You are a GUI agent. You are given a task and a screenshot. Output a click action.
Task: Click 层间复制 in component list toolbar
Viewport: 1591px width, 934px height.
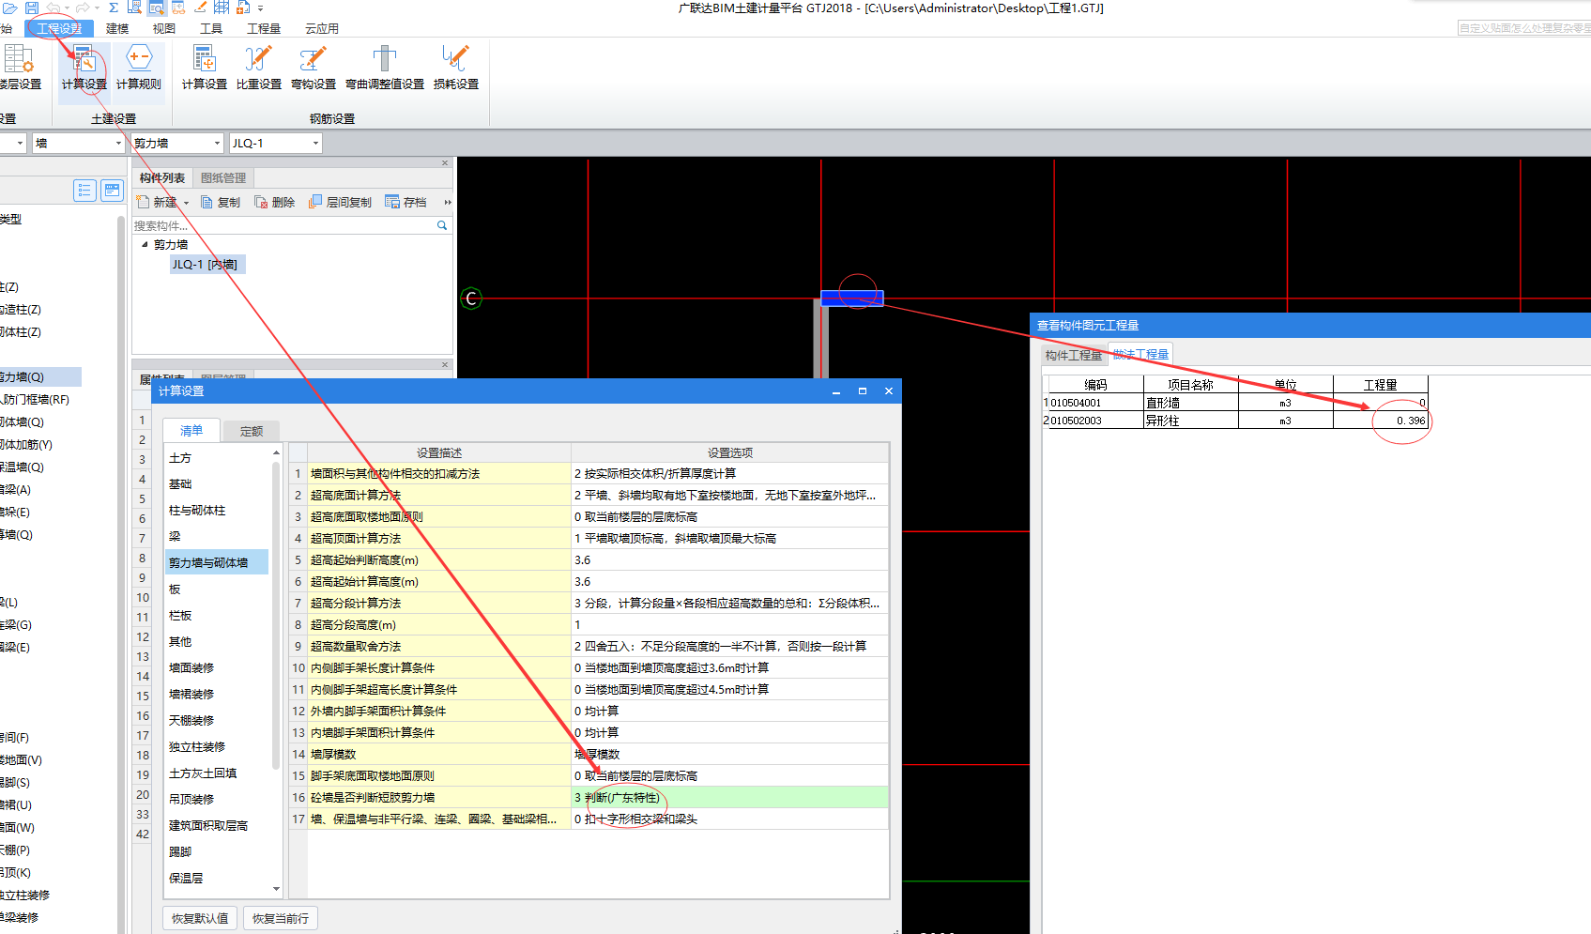tap(341, 202)
